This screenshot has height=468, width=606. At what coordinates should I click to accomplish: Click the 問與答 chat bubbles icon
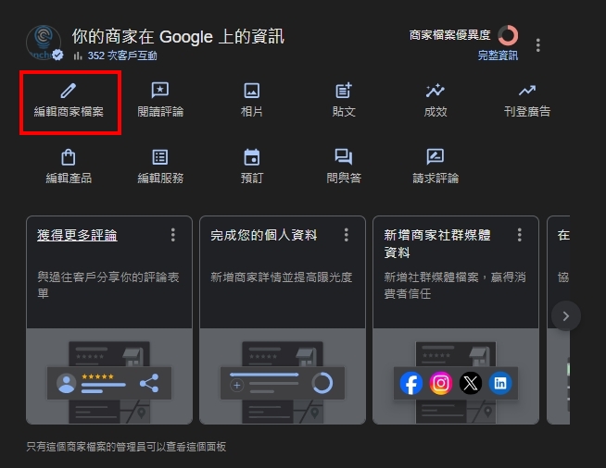pos(344,157)
